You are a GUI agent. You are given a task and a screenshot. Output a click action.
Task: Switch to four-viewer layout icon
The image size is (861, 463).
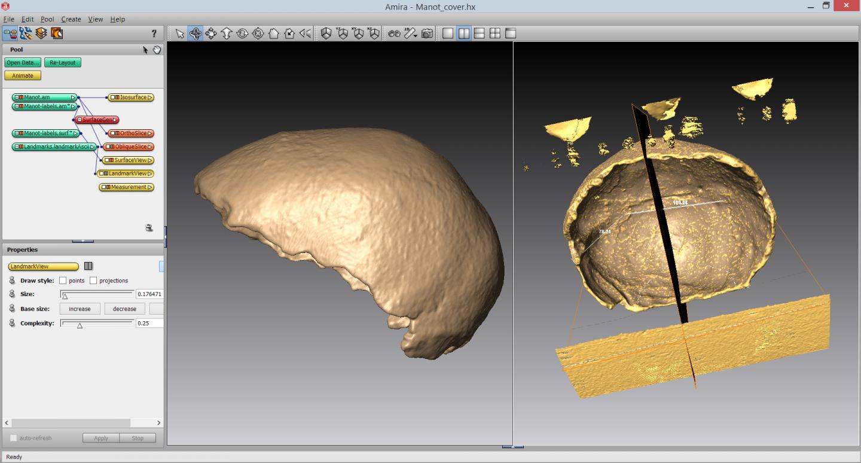[x=494, y=33]
